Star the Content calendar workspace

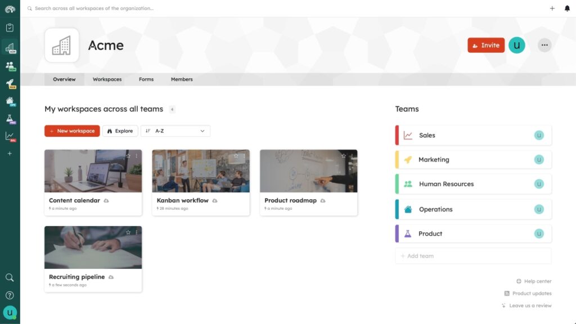click(128, 156)
